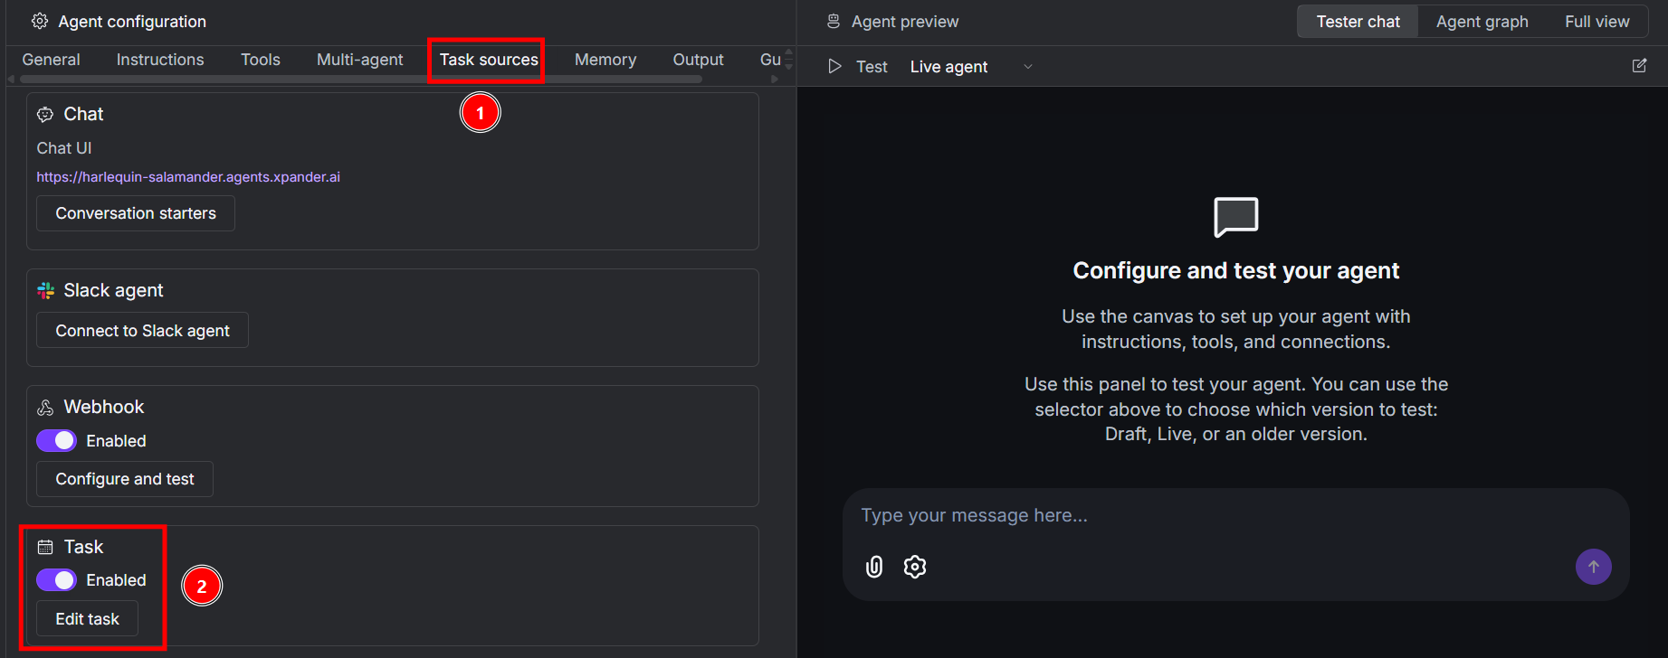
Task: Click the Chat section icon
Action: coord(45,114)
